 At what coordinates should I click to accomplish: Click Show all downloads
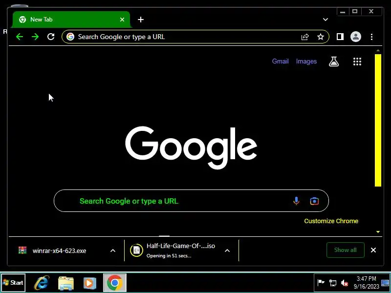coord(346,250)
